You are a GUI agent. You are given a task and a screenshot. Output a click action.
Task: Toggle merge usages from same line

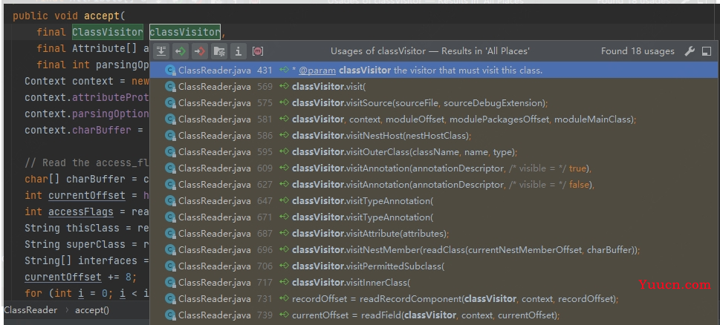click(161, 51)
